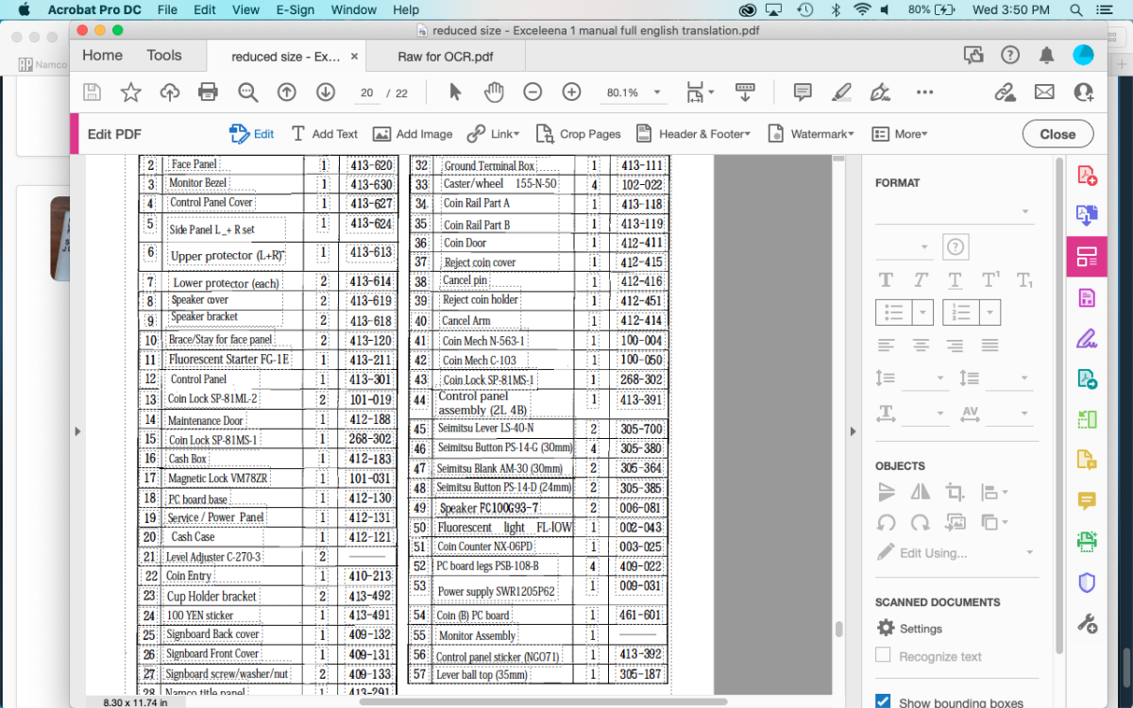Open the bulleted list style dropdown
Image resolution: width=1133 pixels, height=708 pixels.
point(924,312)
